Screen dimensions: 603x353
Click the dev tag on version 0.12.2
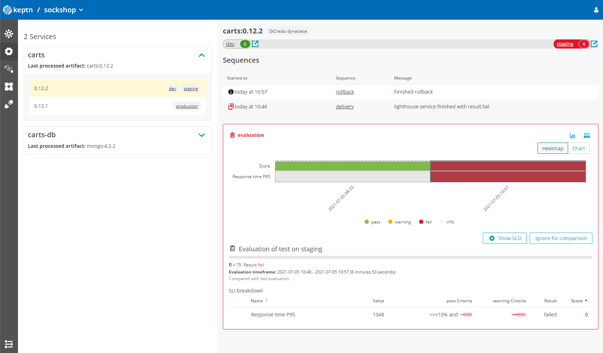(x=172, y=89)
